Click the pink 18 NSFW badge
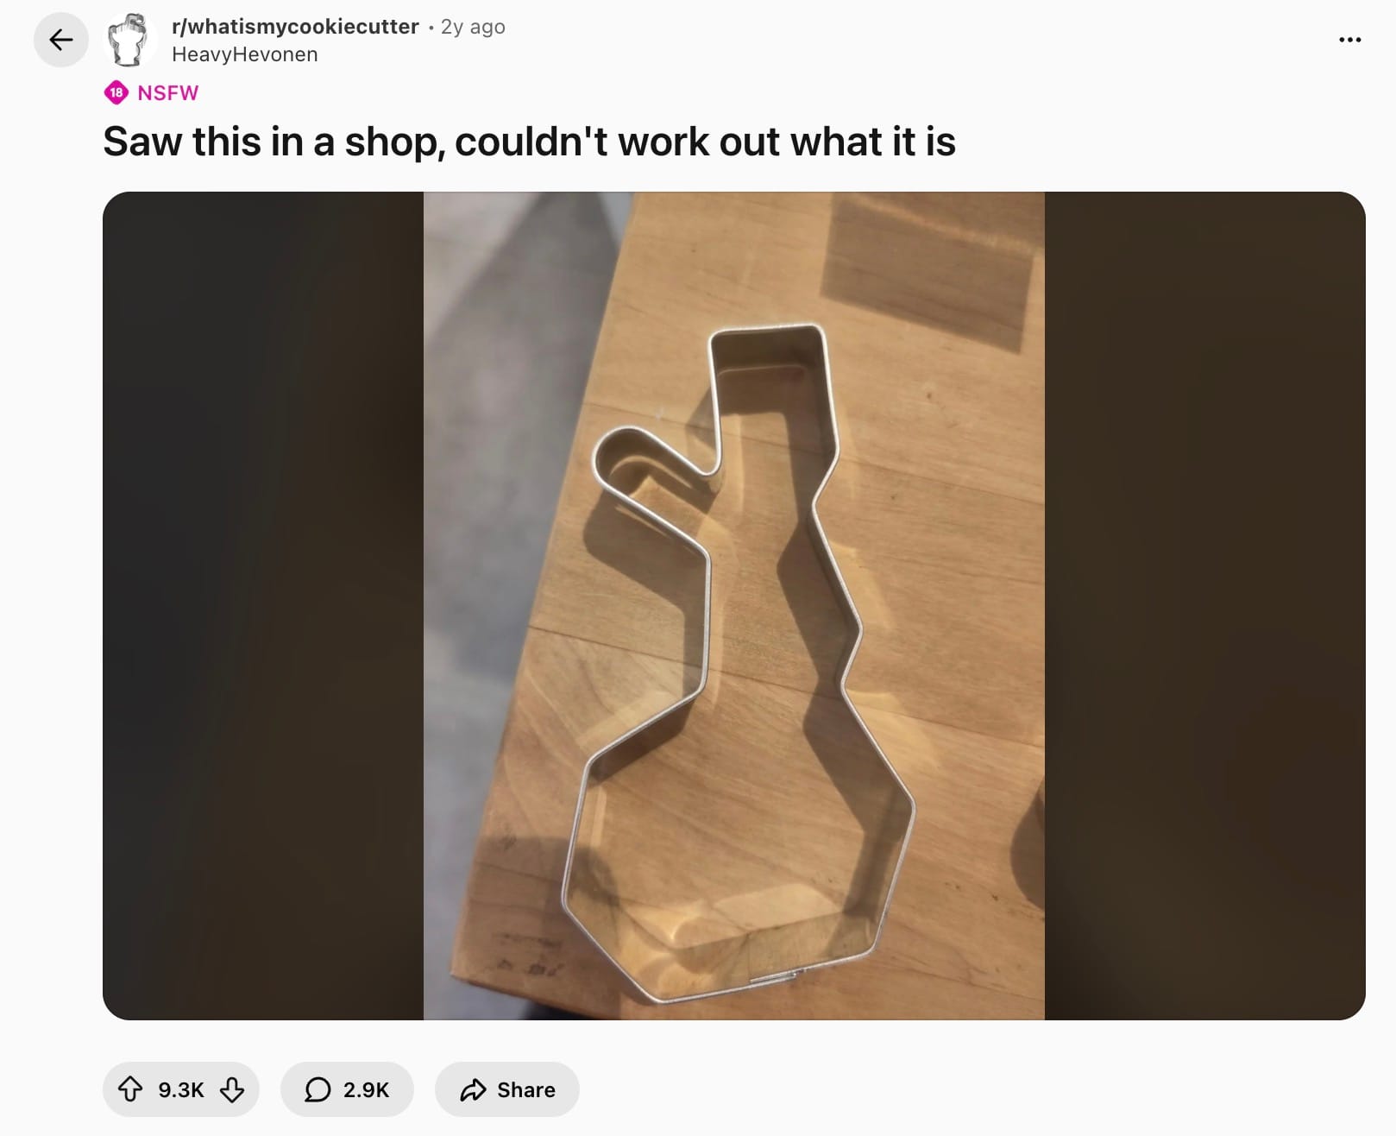 (116, 92)
